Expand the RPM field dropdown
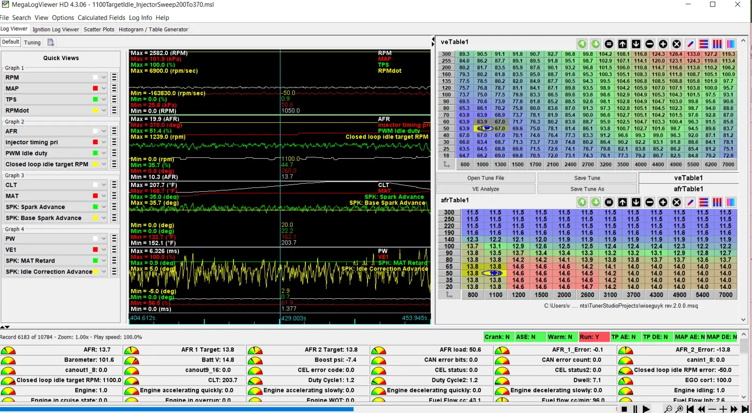Image resolution: width=752 pixels, height=413 pixels. click(104, 77)
